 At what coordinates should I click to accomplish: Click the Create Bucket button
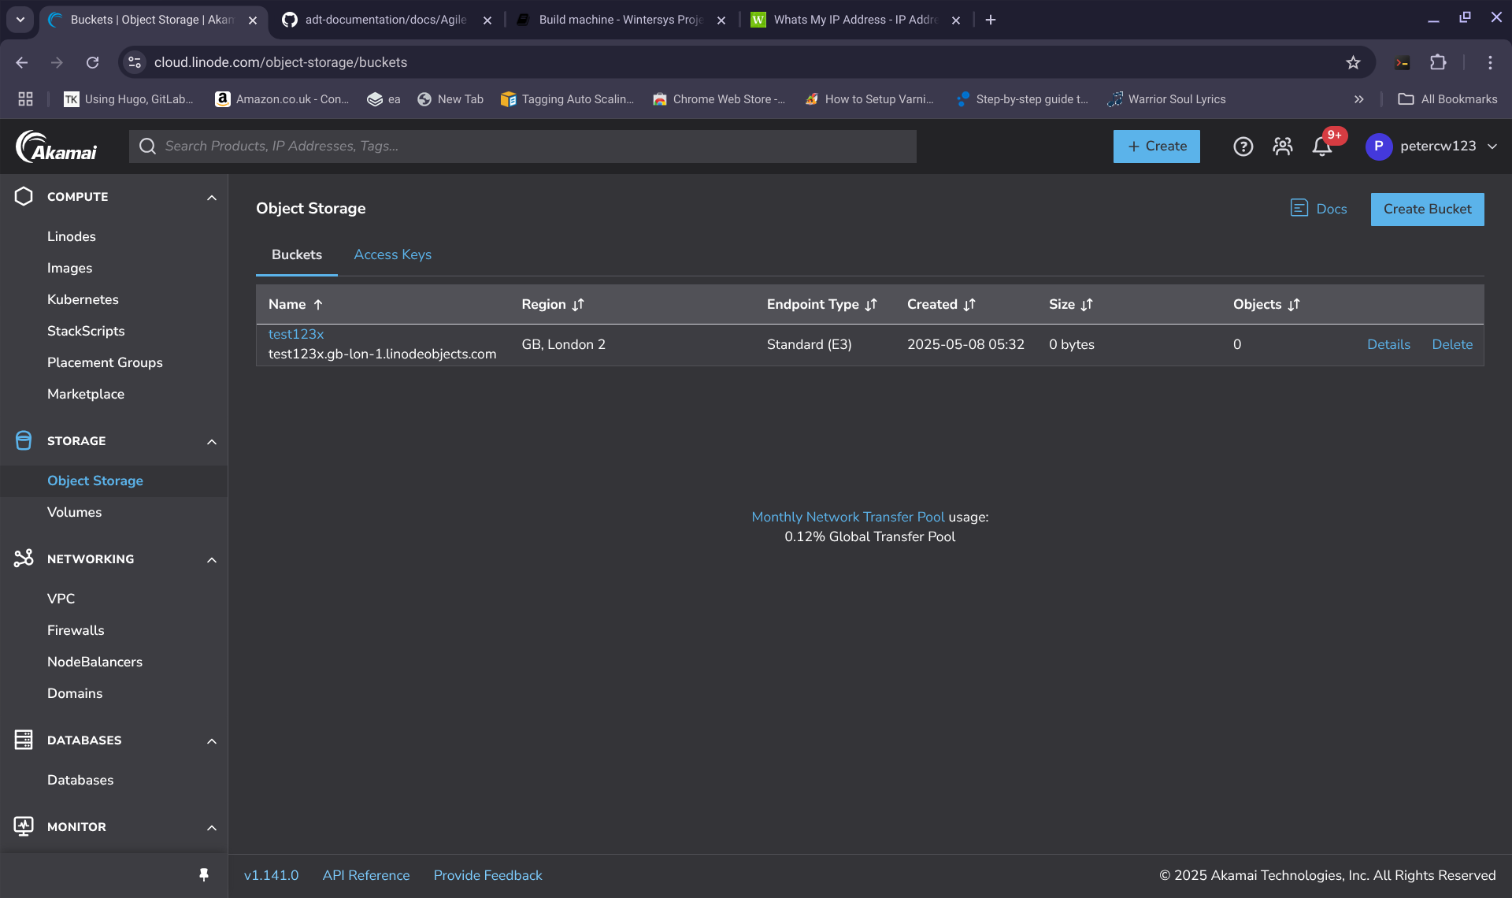1427,210
